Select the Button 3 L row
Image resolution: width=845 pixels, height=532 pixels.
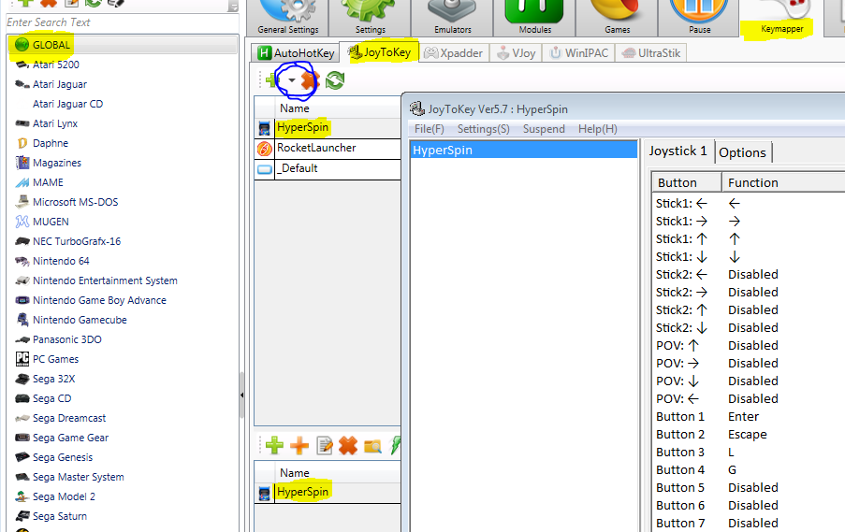tap(749, 453)
